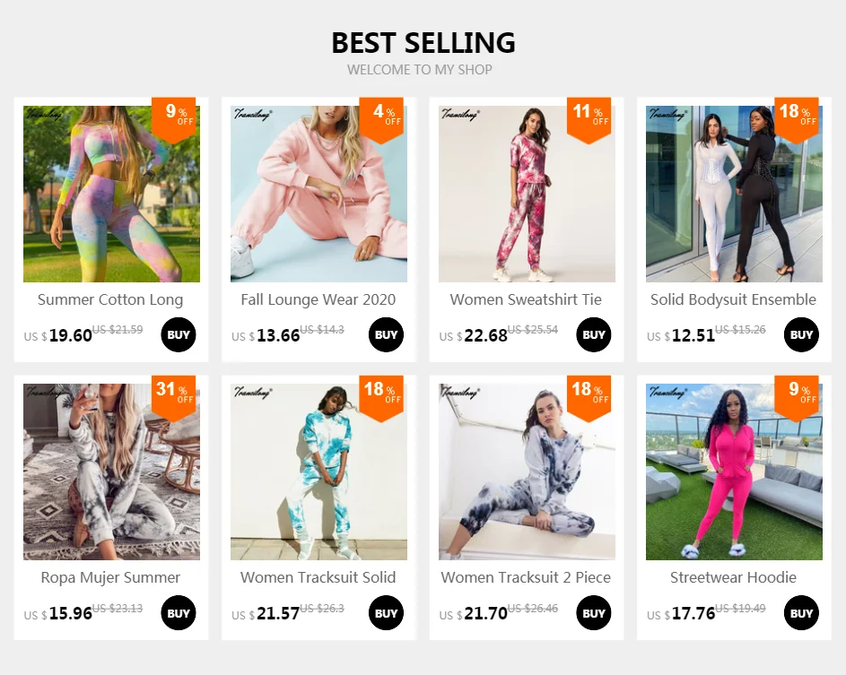Image resolution: width=846 pixels, height=675 pixels.
Task: Open the Women Sweatshirt Tie product link
Action: pyautogui.click(x=526, y=299)
